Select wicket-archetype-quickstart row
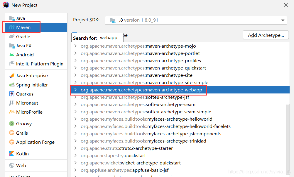This screenshot has width=294, height=177. [180, 163]
